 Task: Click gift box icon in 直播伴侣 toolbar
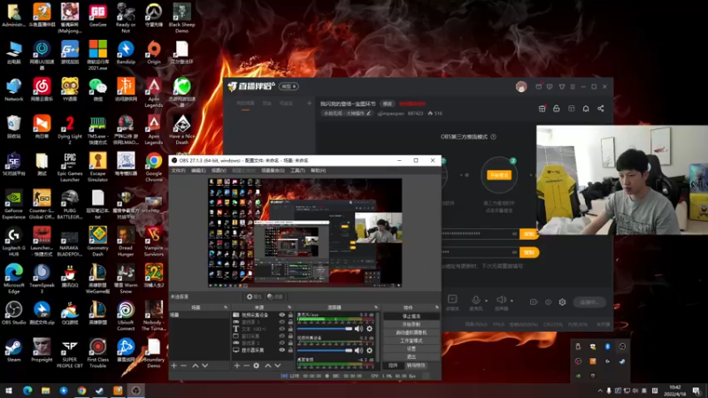coord(542,108)
